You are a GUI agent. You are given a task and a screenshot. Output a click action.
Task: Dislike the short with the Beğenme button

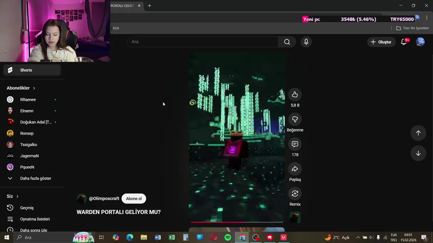click(295, 119)
